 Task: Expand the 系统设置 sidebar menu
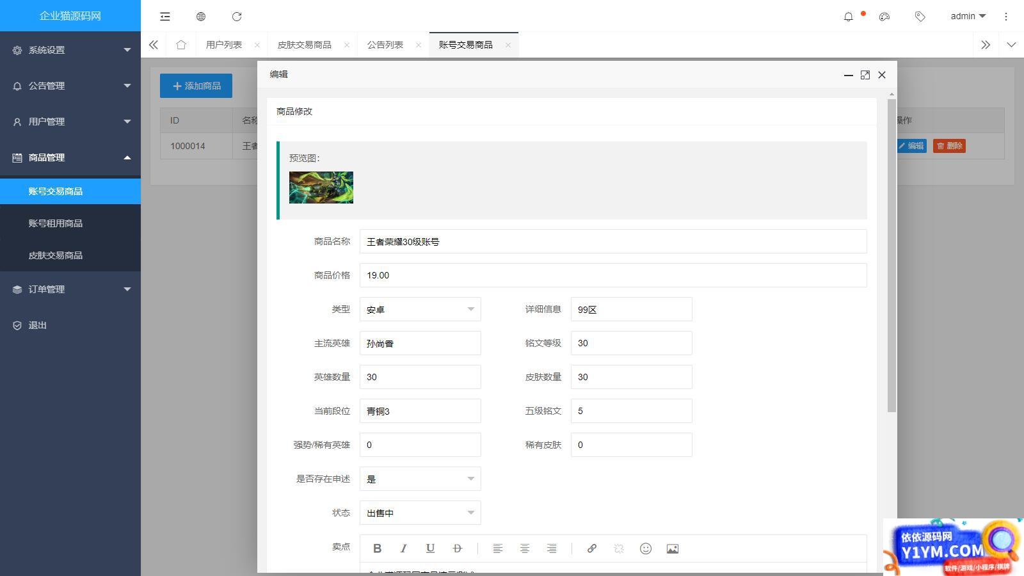point(70,50)
